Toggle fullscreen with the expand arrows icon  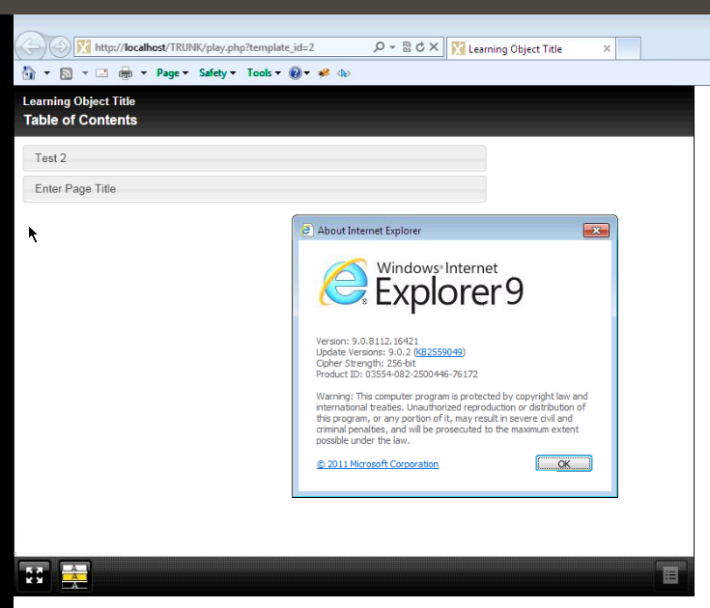tap(35, 575)
